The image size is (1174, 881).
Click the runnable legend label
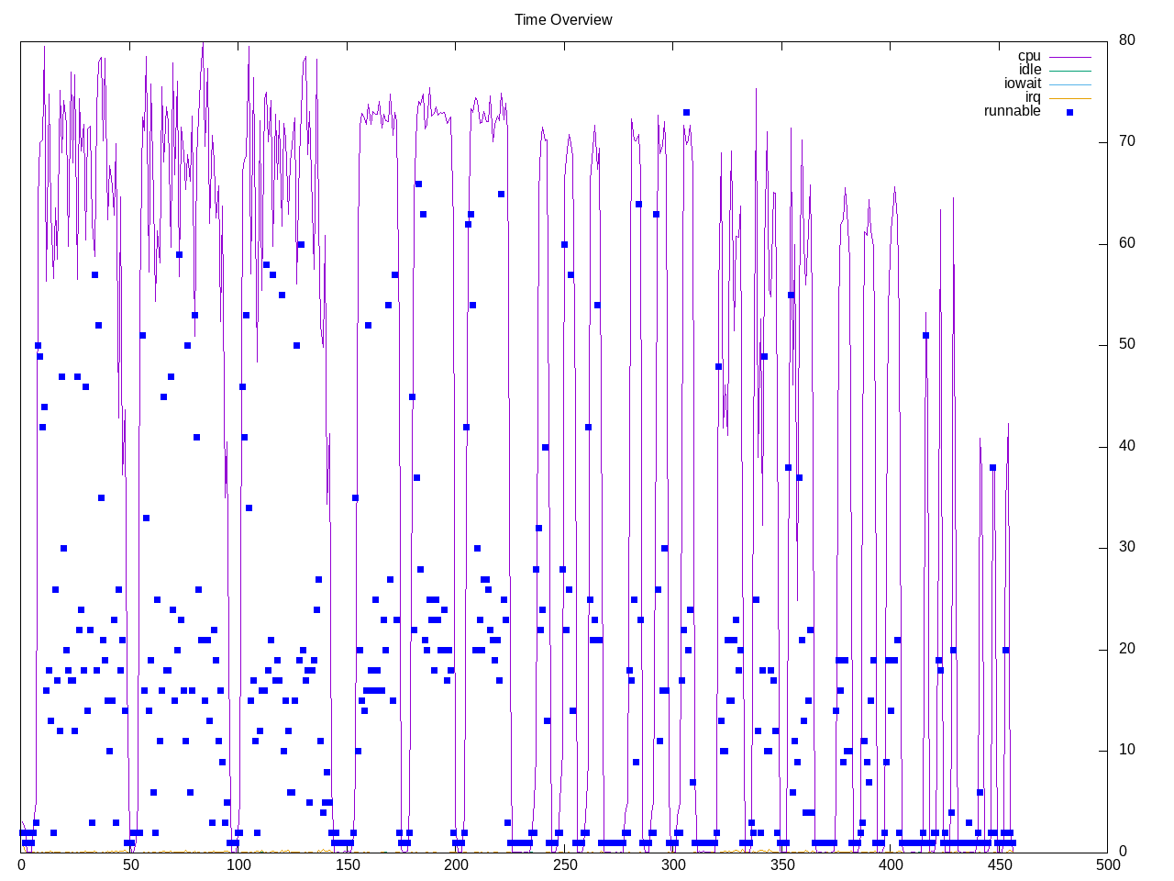(x=1012, y=111)
